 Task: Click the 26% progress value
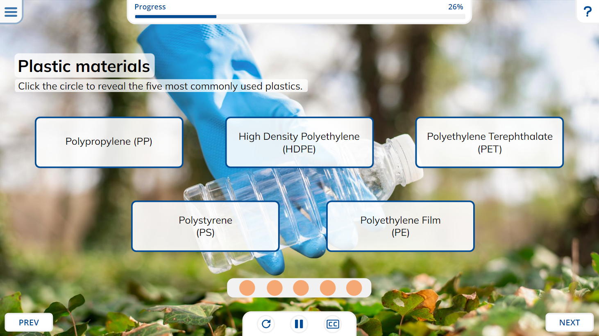point(456,7)
